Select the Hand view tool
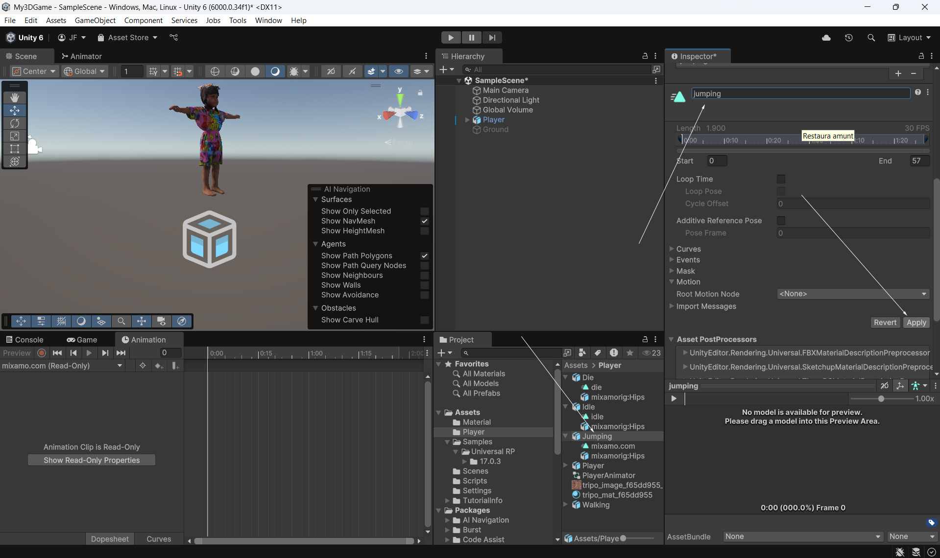Viewport: 940px width, 558px height. pos(15,98)
